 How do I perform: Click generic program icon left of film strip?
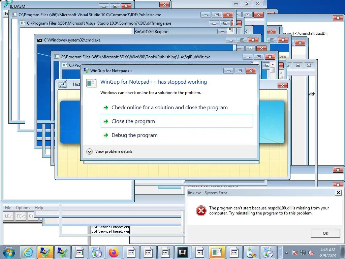pyautogui.click(x=165, y=252)
